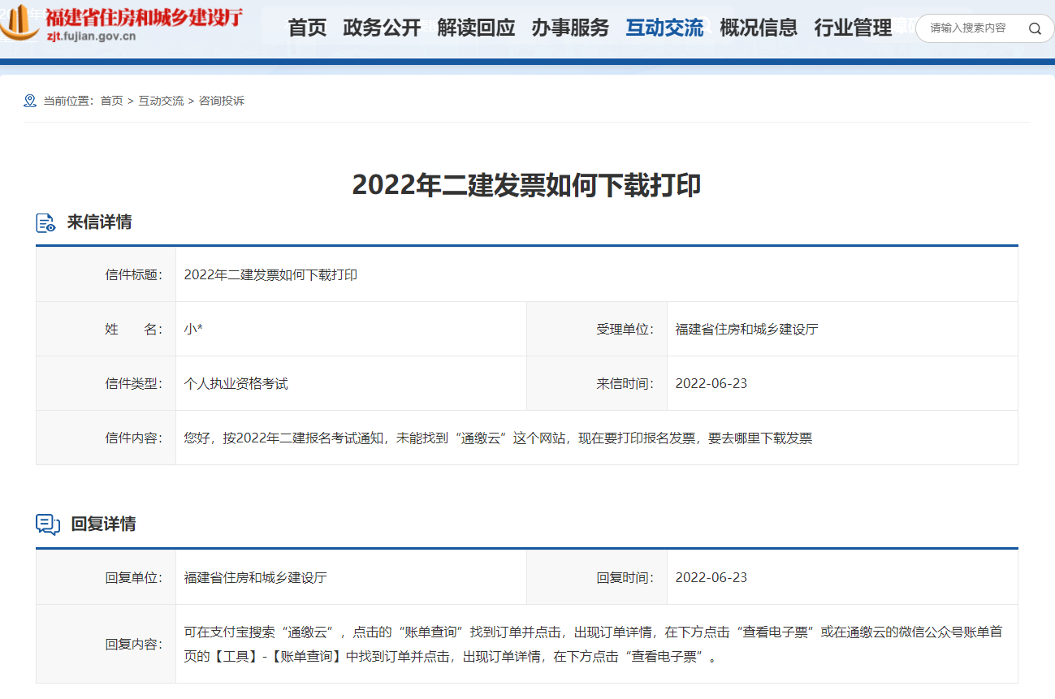Open the 互动交流 navigation tab
The image size is (1055, 699).
click(x=664, y=28)
